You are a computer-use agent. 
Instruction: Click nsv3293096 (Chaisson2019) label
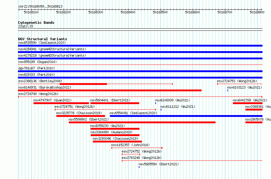tap(115, 139)
